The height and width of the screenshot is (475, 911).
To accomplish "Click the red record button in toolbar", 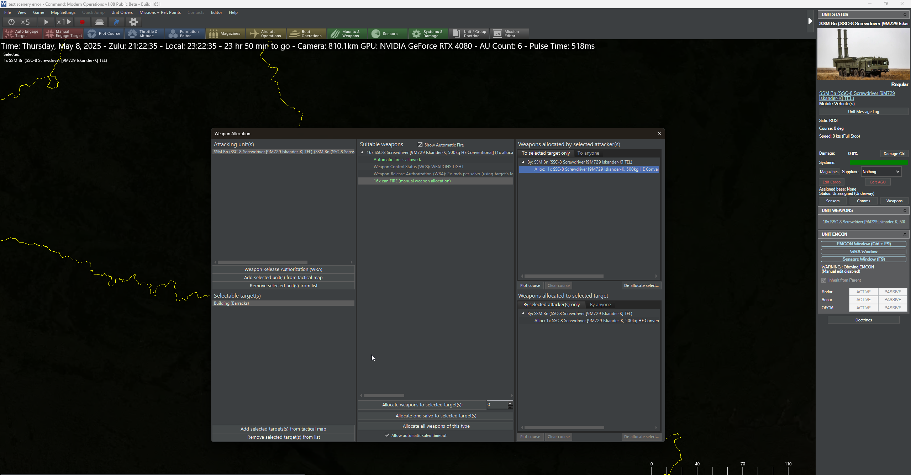I will click(82, 22).
